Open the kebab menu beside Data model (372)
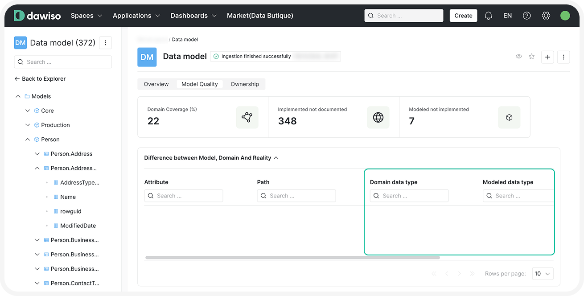 [105, 42]
